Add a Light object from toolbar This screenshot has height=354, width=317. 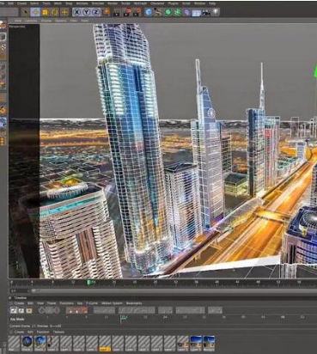(216, 12)
